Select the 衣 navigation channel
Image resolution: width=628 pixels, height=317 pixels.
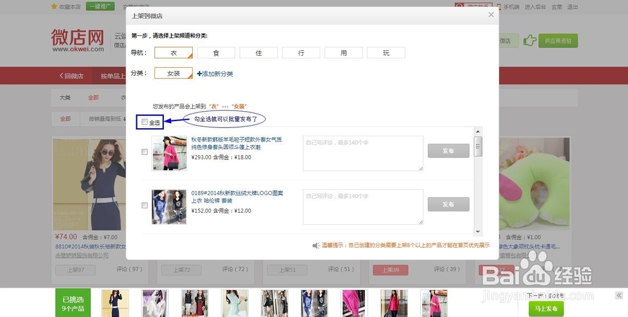(x=173, y=53)
